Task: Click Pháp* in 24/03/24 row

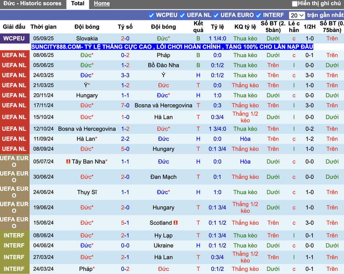Action: pyautogui.click(x=87, y=269)
